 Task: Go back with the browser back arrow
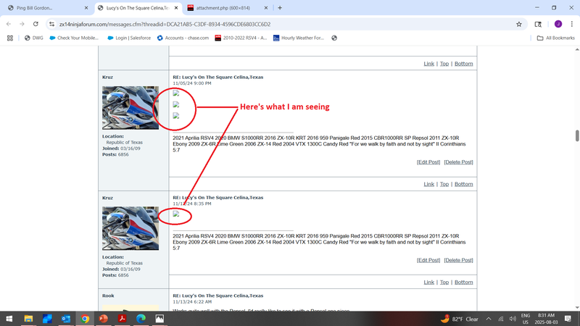point(9,24)
